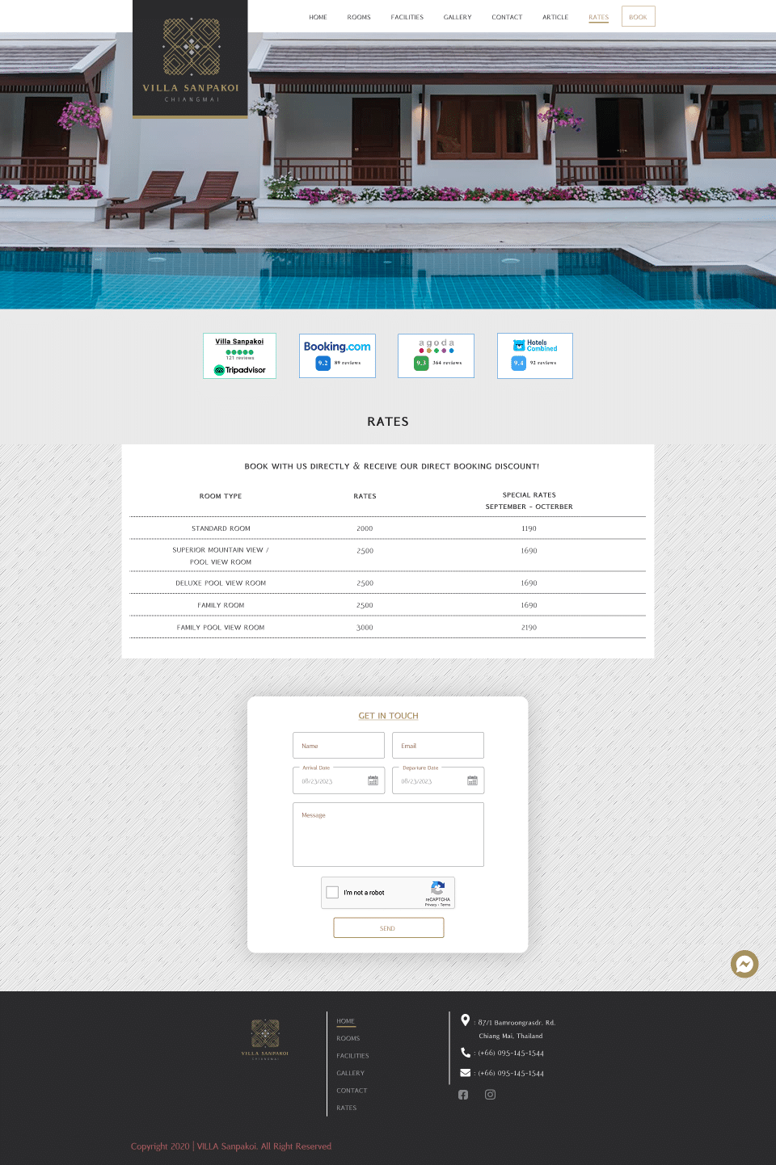Click the Facebook icon in footer
776x1165 pixels.
coord(463,1095)
